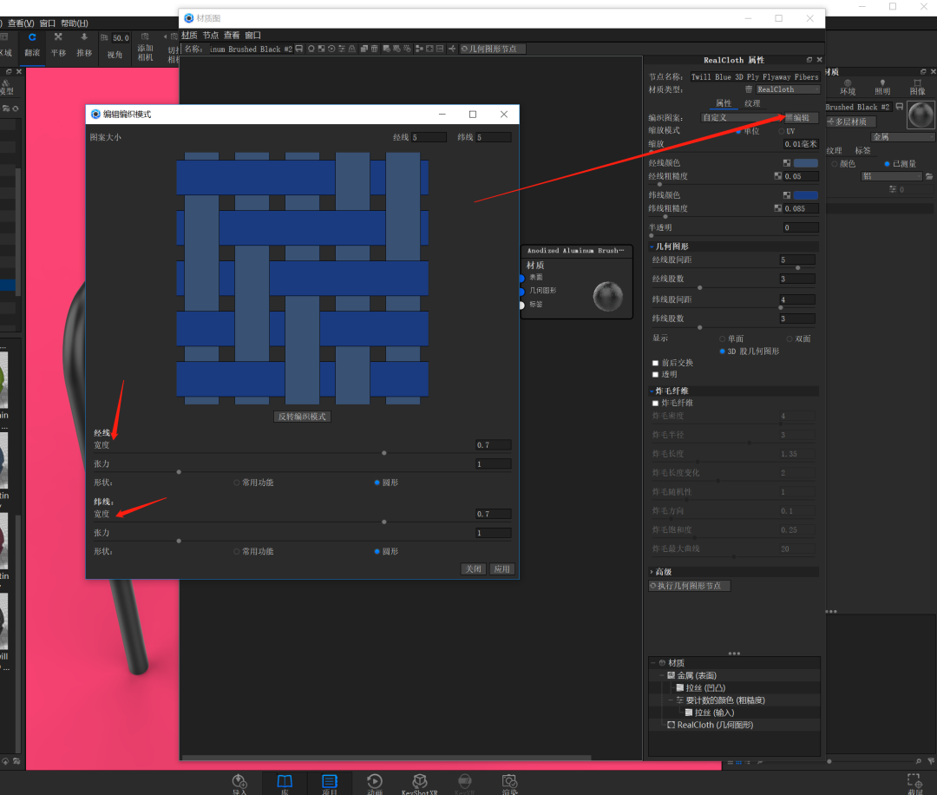Select weft shape 常用功能 radio button

click(237, 552)
